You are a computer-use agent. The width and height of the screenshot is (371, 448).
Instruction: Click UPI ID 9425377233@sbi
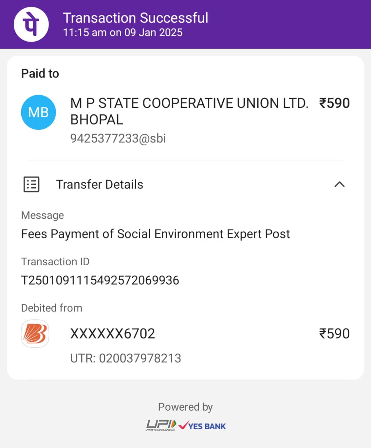tap(118, 139)
